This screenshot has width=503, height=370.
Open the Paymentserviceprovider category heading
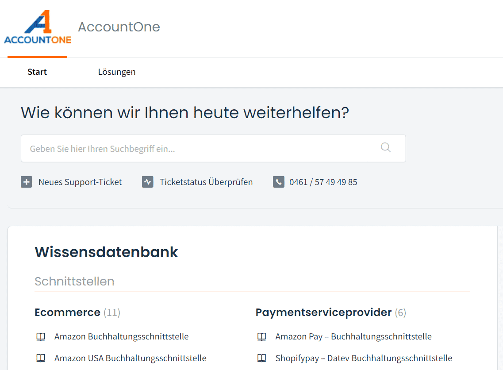coord(323,312)
